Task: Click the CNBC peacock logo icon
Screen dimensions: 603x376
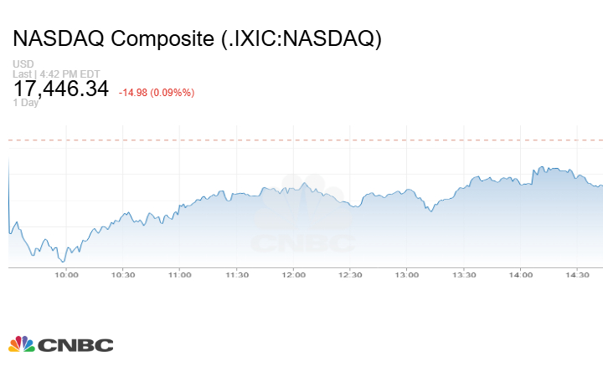Action: click(22, 343)
